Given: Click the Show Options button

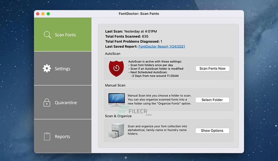Looking at the screenshot, I should [212, 131].
